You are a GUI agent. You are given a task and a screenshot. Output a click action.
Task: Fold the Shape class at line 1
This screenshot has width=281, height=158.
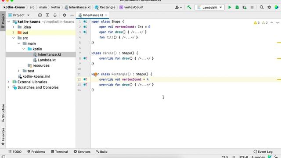90,22
